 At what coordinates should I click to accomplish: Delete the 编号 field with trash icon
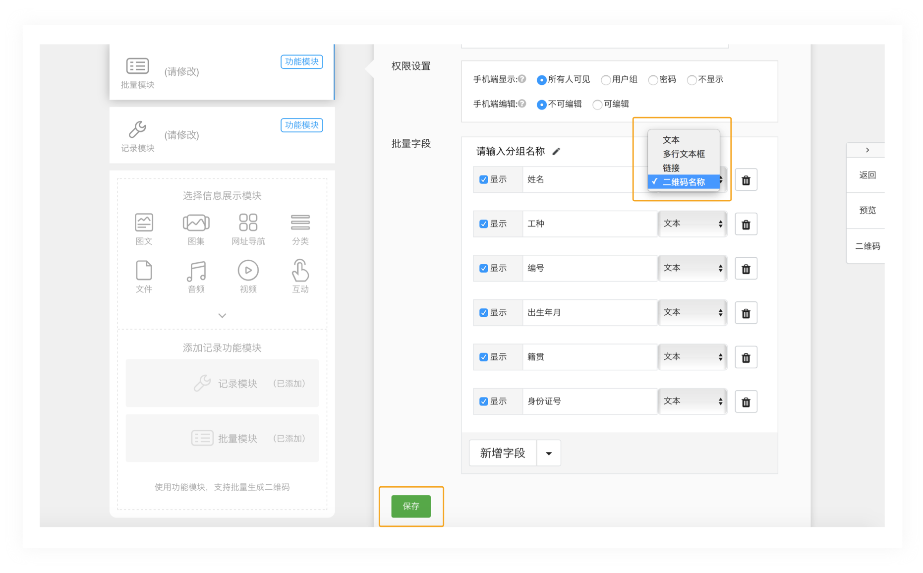(746, 269)
